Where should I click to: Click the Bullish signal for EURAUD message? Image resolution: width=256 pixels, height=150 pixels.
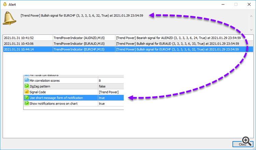[177, 44]
